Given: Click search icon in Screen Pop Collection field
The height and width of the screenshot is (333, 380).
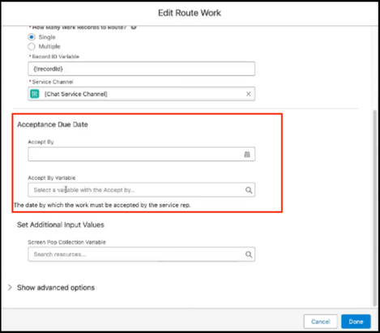Looking at the screenshot, I should click(249, 254).
